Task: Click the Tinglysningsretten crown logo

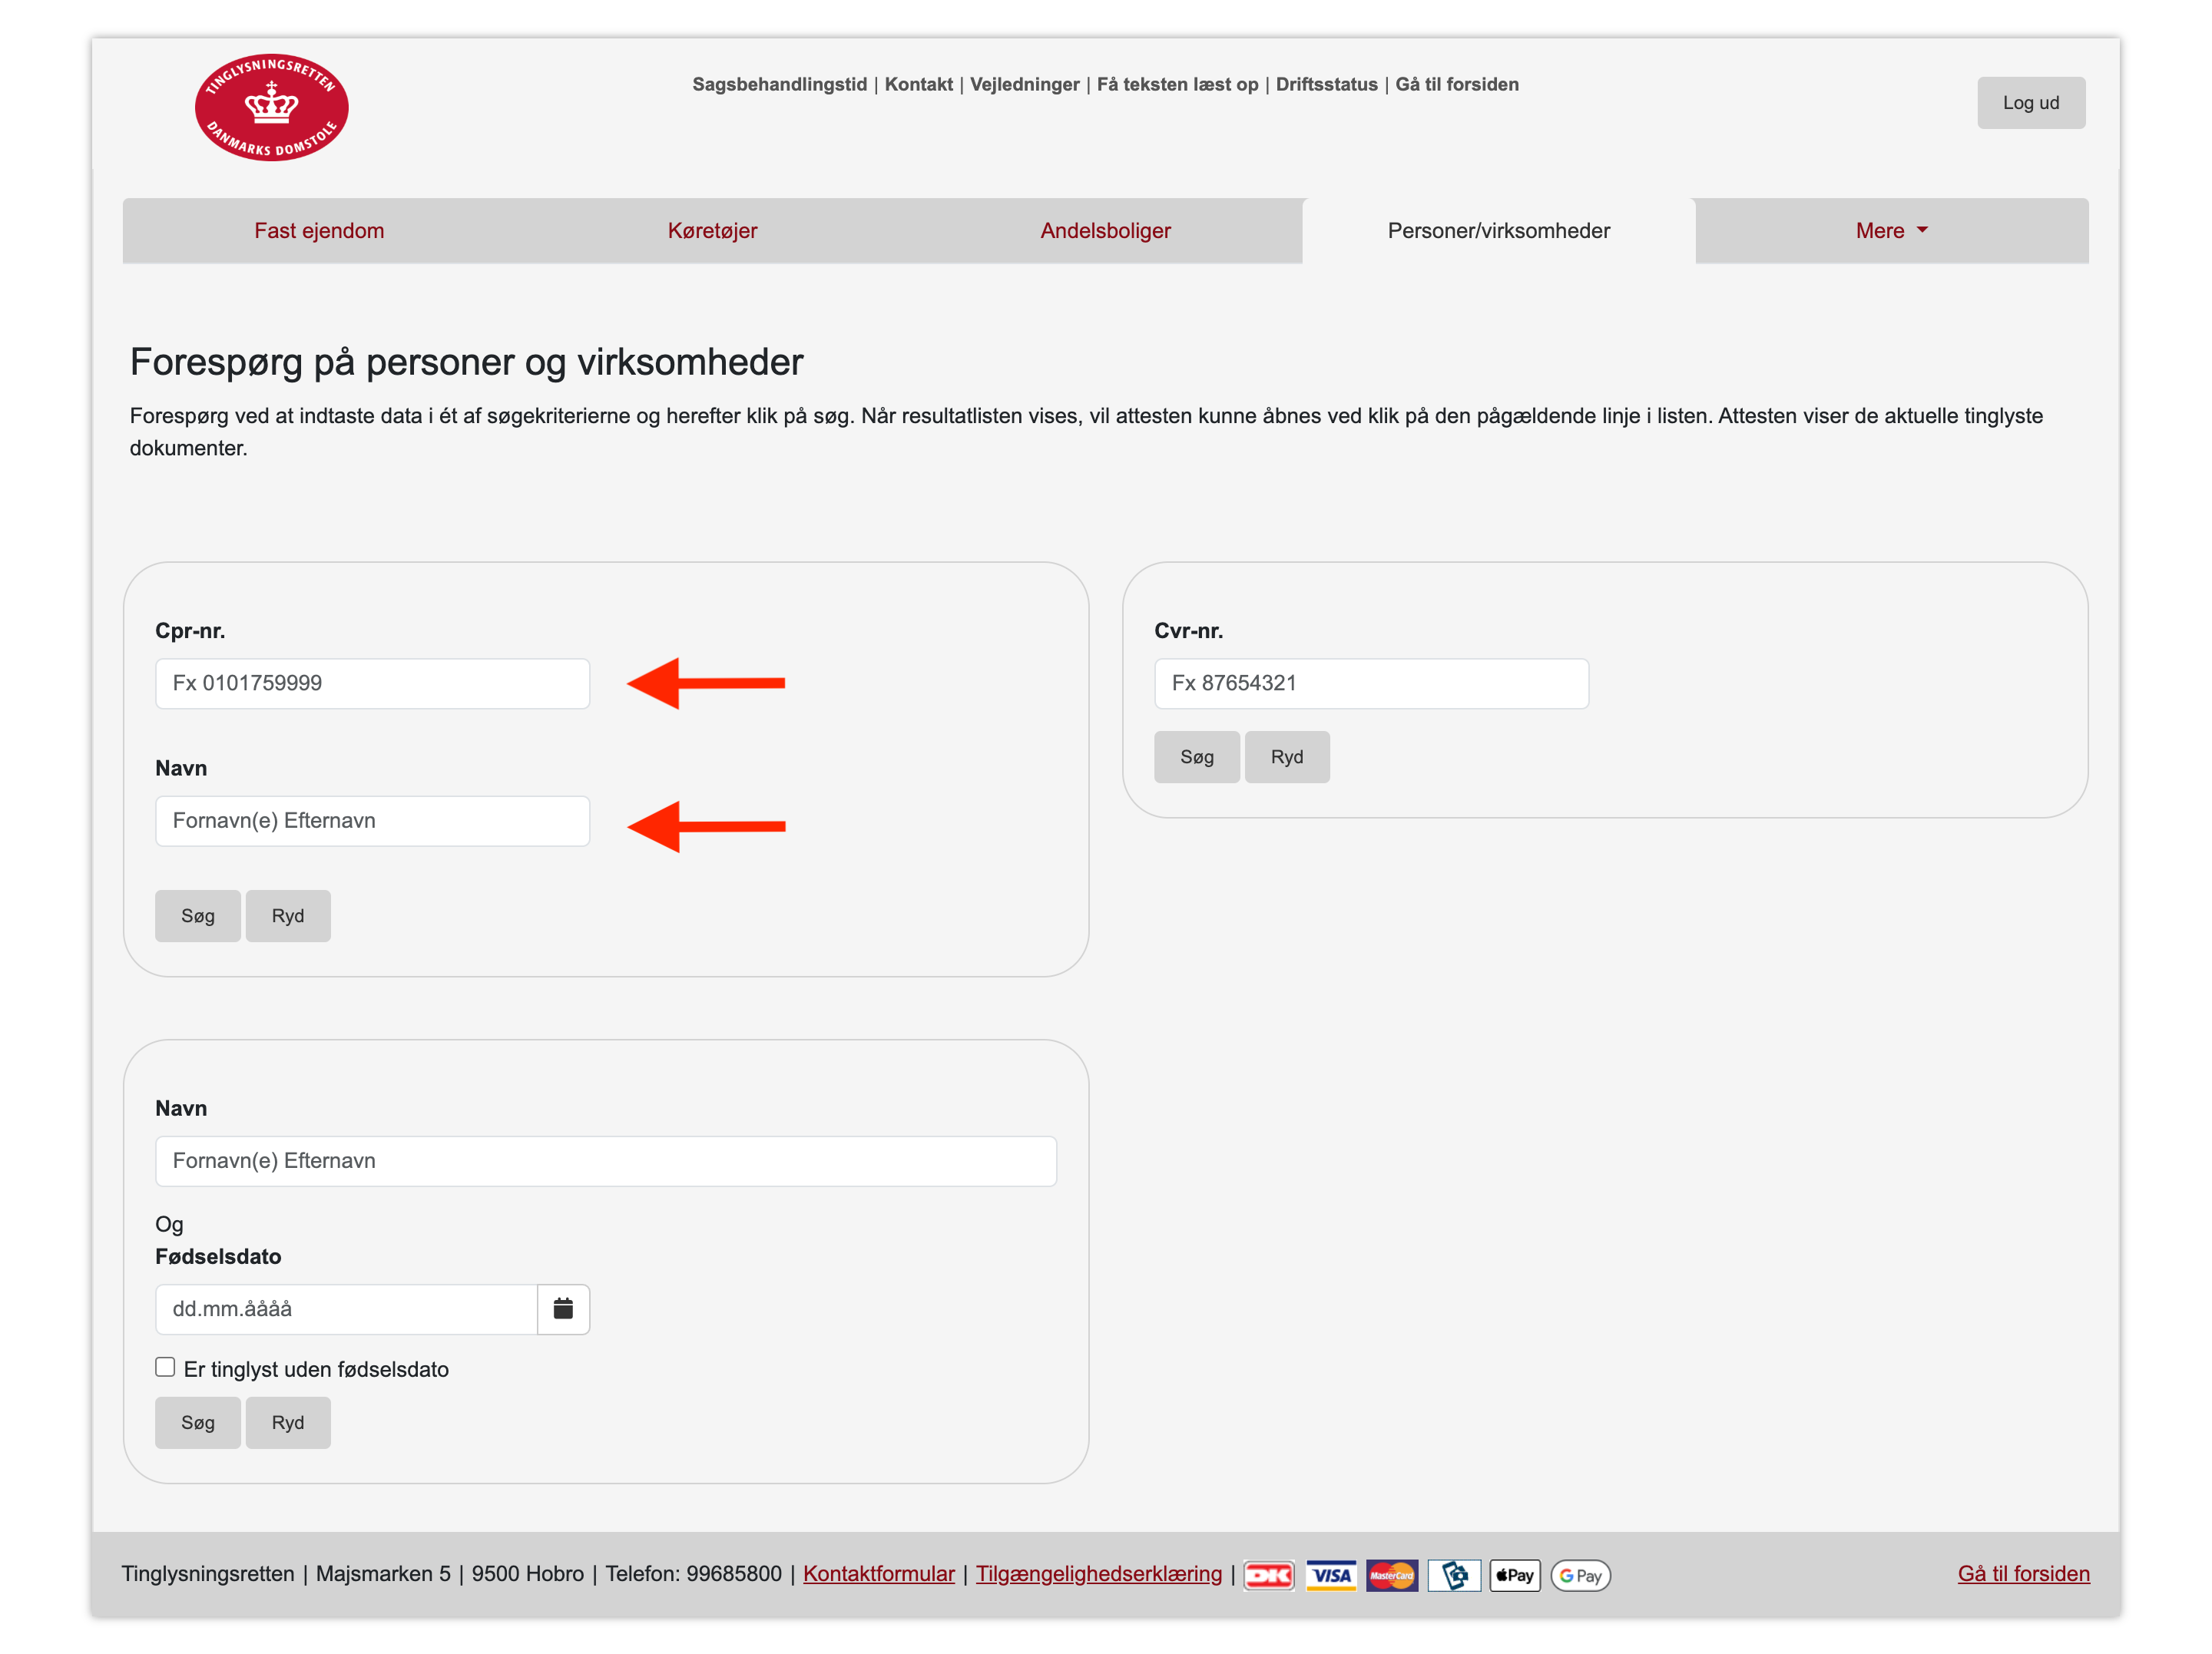Action: (x=271, y=107)
